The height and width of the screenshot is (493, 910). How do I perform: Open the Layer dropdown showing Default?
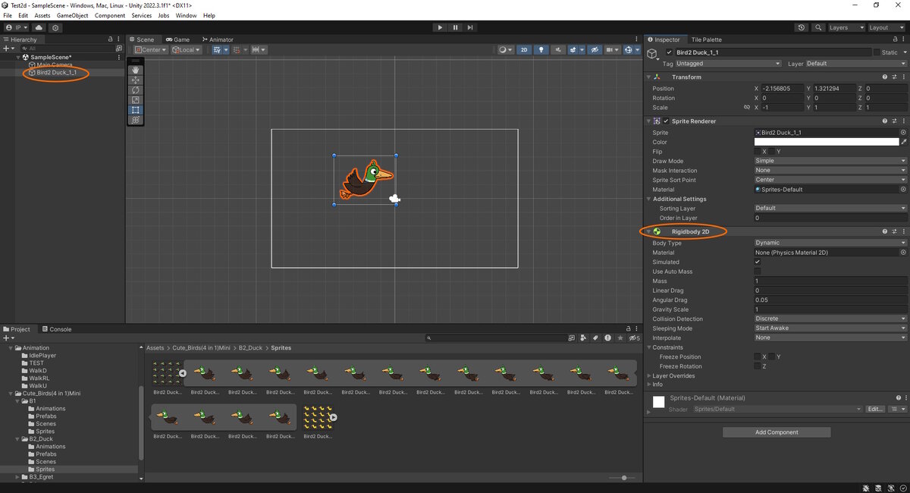coord(856,64)
